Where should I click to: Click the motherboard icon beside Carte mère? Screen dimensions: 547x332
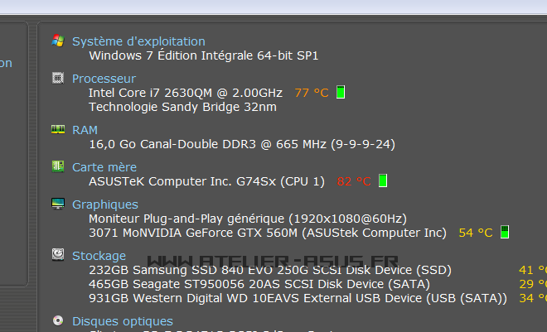click(x=58, y=166)
